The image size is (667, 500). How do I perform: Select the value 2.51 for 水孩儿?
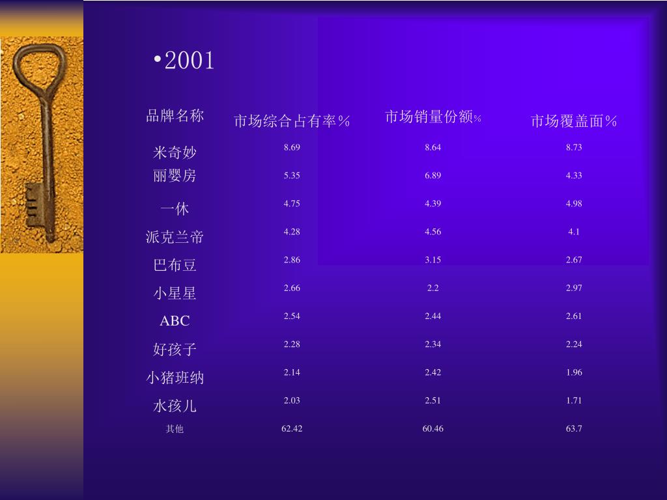point(433,400)
